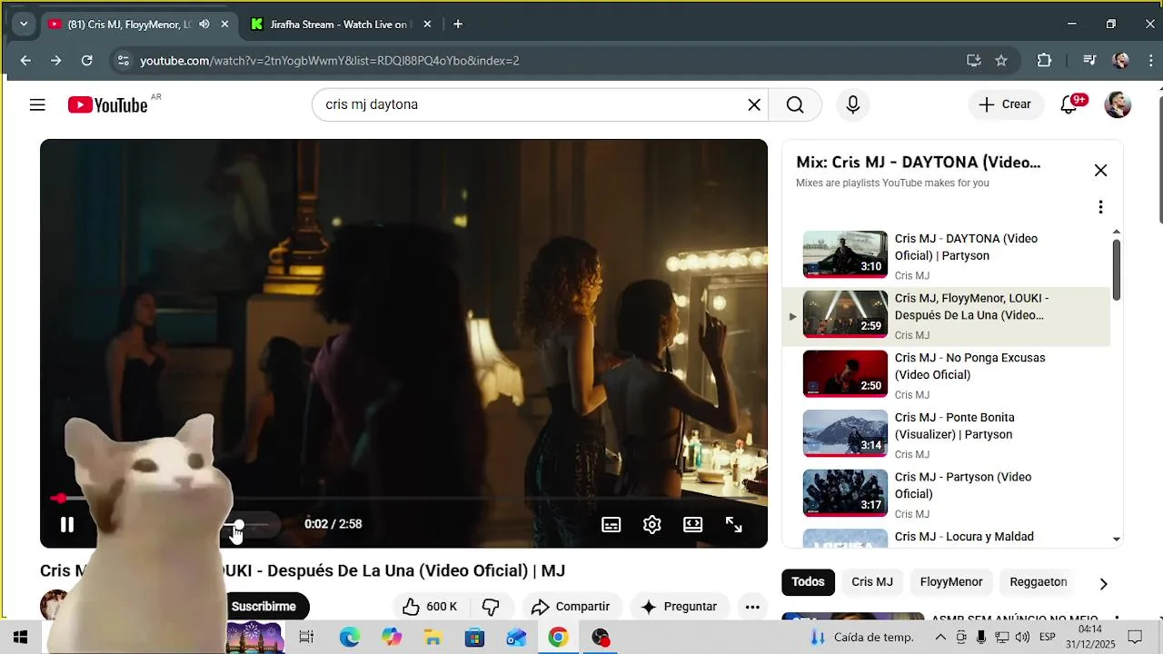The height and width of the screenshot is (654, 1163).
Task: Play Cris MJ - Ponte Bonita (Visualizer)
Action: [946, 435]
